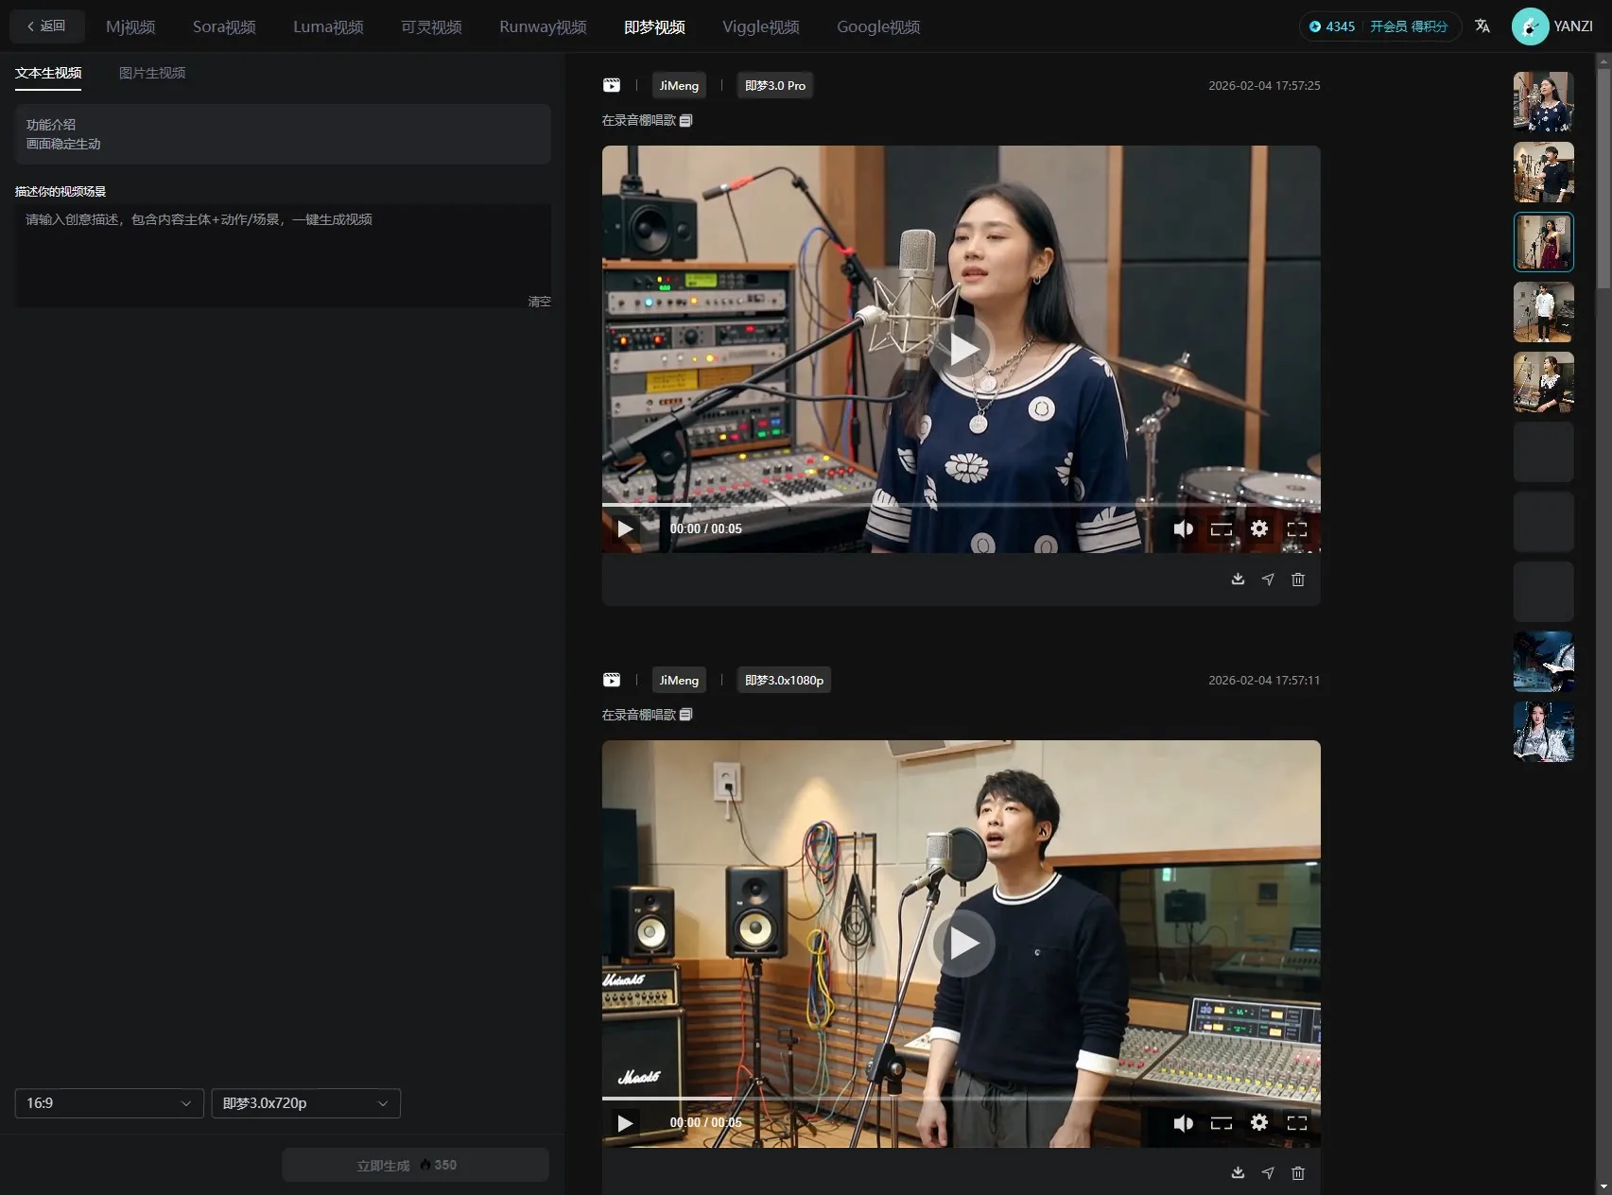Click the language translate icon
Screen dimensions: 1612x1195
click(1482, 26)
